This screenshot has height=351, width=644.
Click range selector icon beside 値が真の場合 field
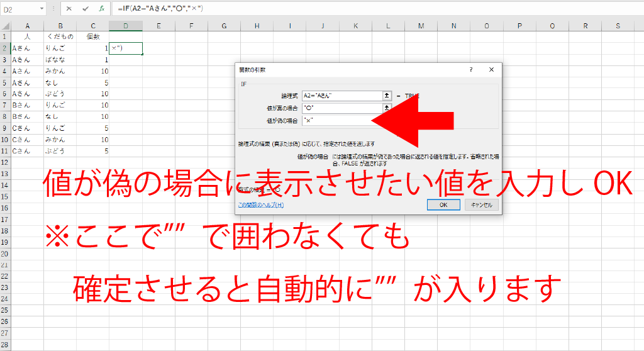coord(387,108)
